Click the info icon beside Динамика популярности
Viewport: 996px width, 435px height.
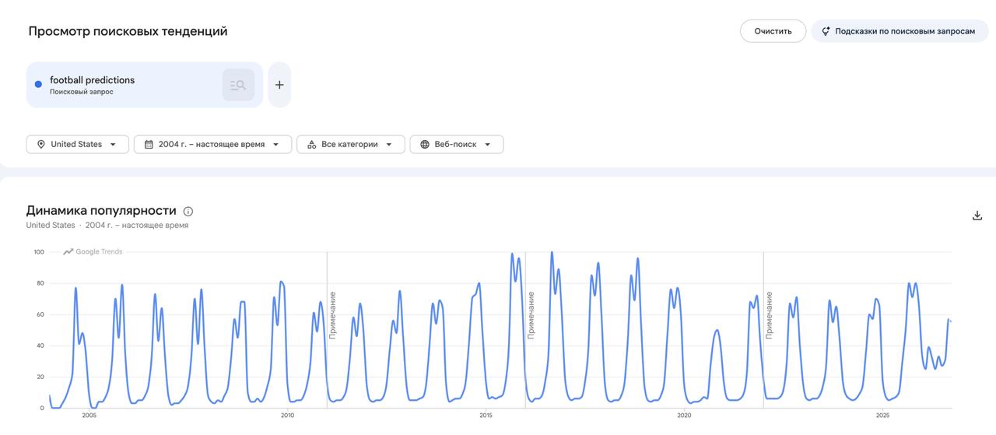tap(188, 211)
